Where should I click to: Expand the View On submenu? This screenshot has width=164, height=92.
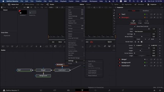click(75, 7)
